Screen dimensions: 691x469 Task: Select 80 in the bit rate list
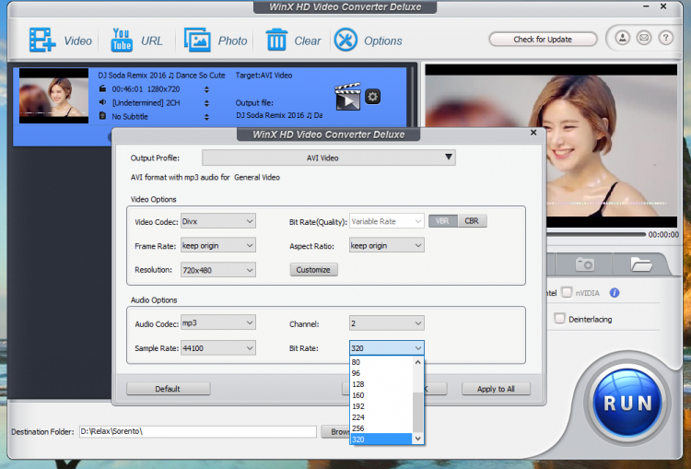(x=381, y=362)
